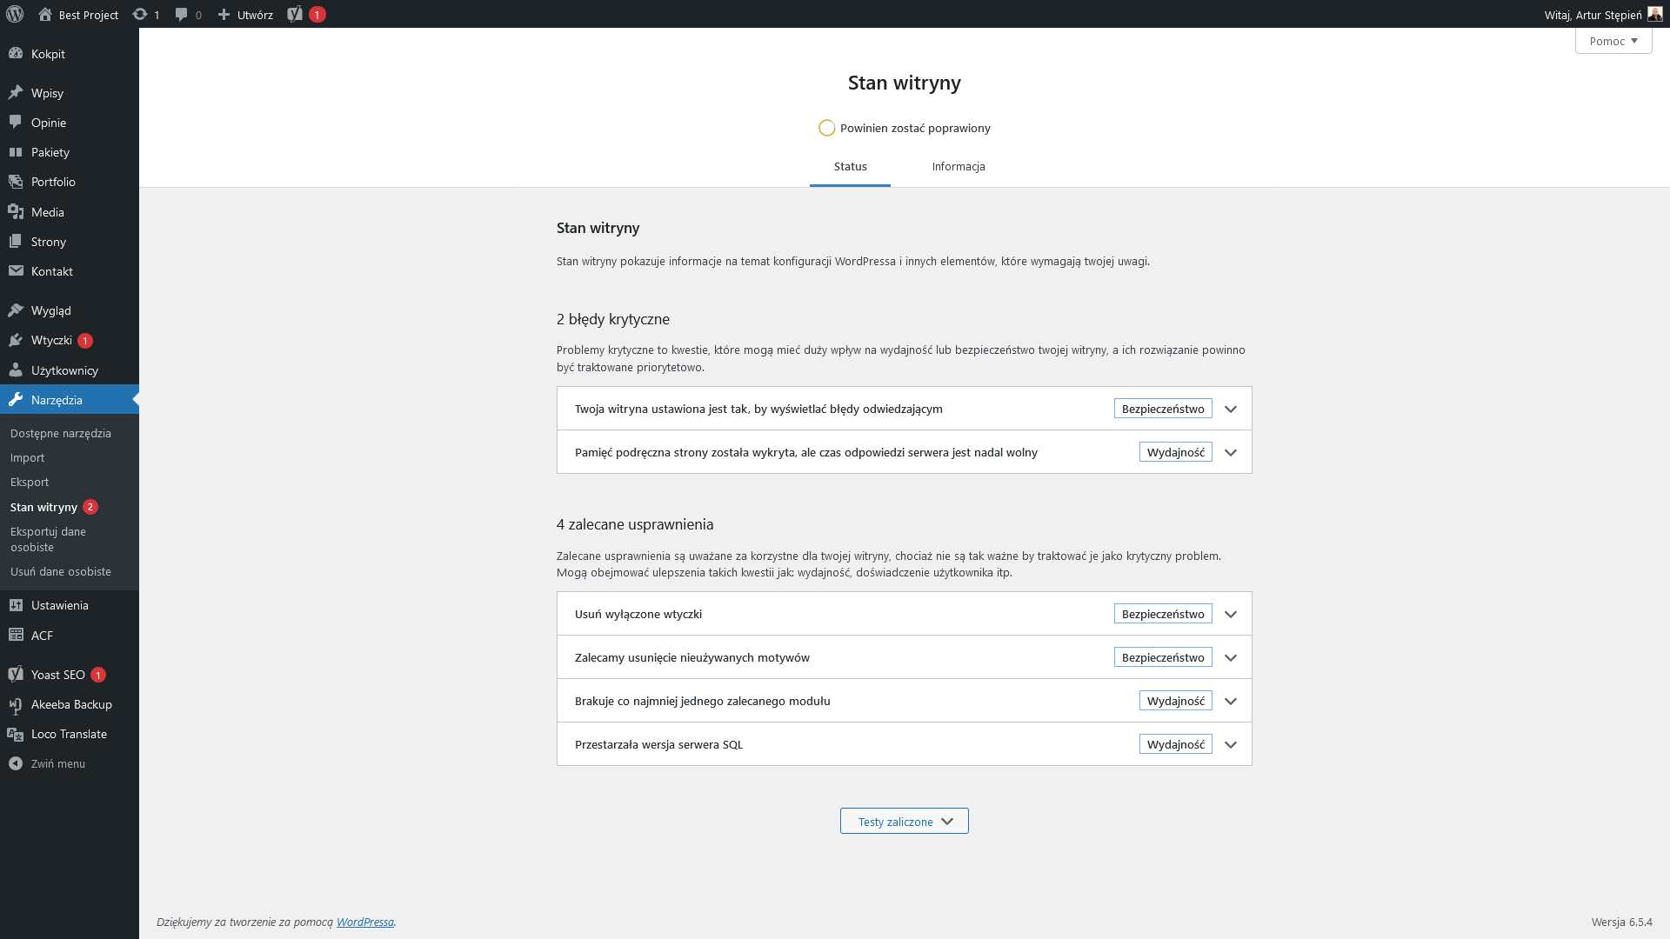
Task: Select the Status tab
Action: (x=850, y=166)
